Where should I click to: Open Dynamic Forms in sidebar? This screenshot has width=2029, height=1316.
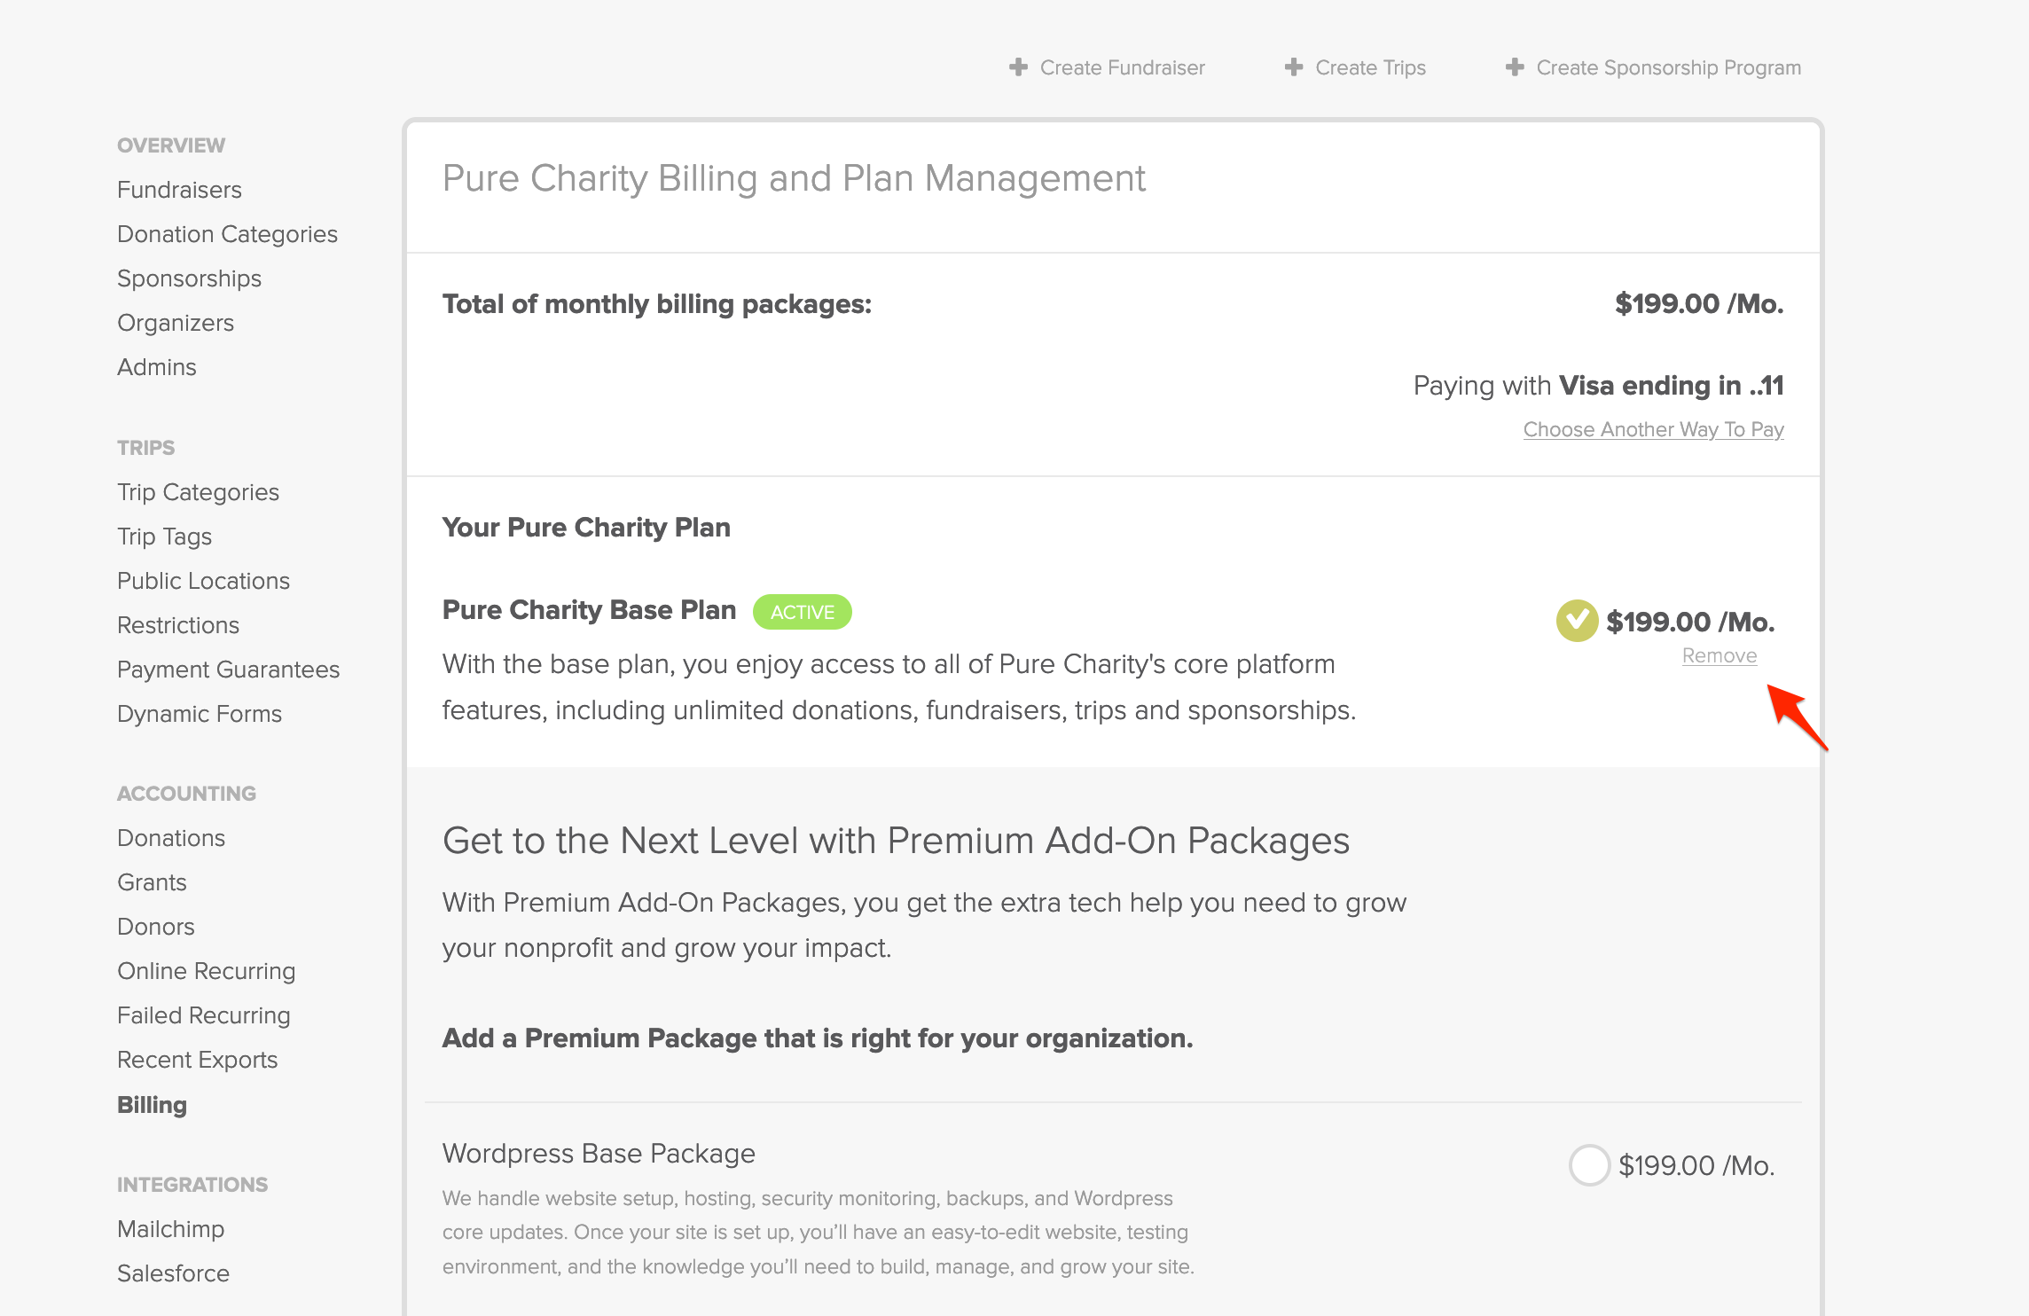point(199,714)
